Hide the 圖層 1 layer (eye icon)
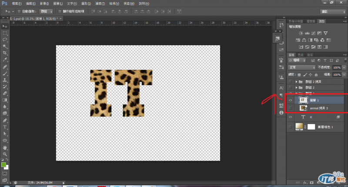 pos(290,100)
